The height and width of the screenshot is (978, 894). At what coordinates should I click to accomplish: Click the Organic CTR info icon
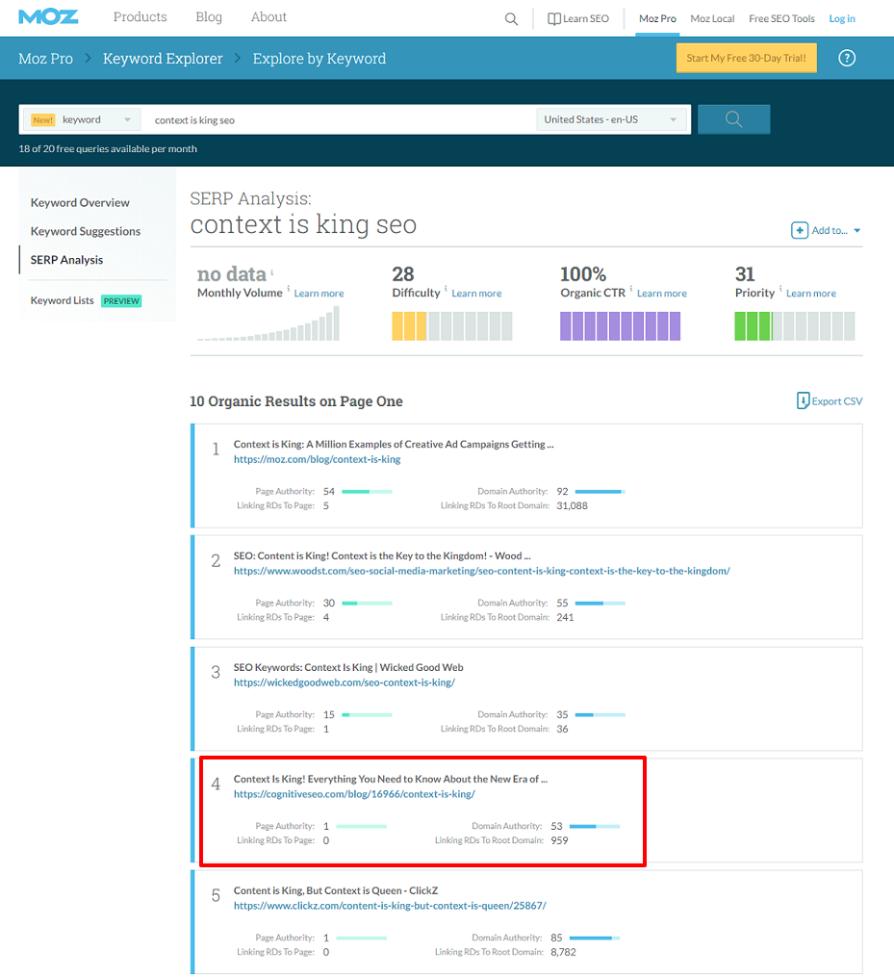click(631, 289)
